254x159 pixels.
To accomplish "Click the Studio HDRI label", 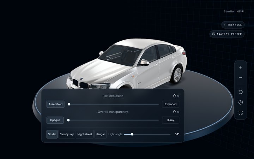I will 234,11.
